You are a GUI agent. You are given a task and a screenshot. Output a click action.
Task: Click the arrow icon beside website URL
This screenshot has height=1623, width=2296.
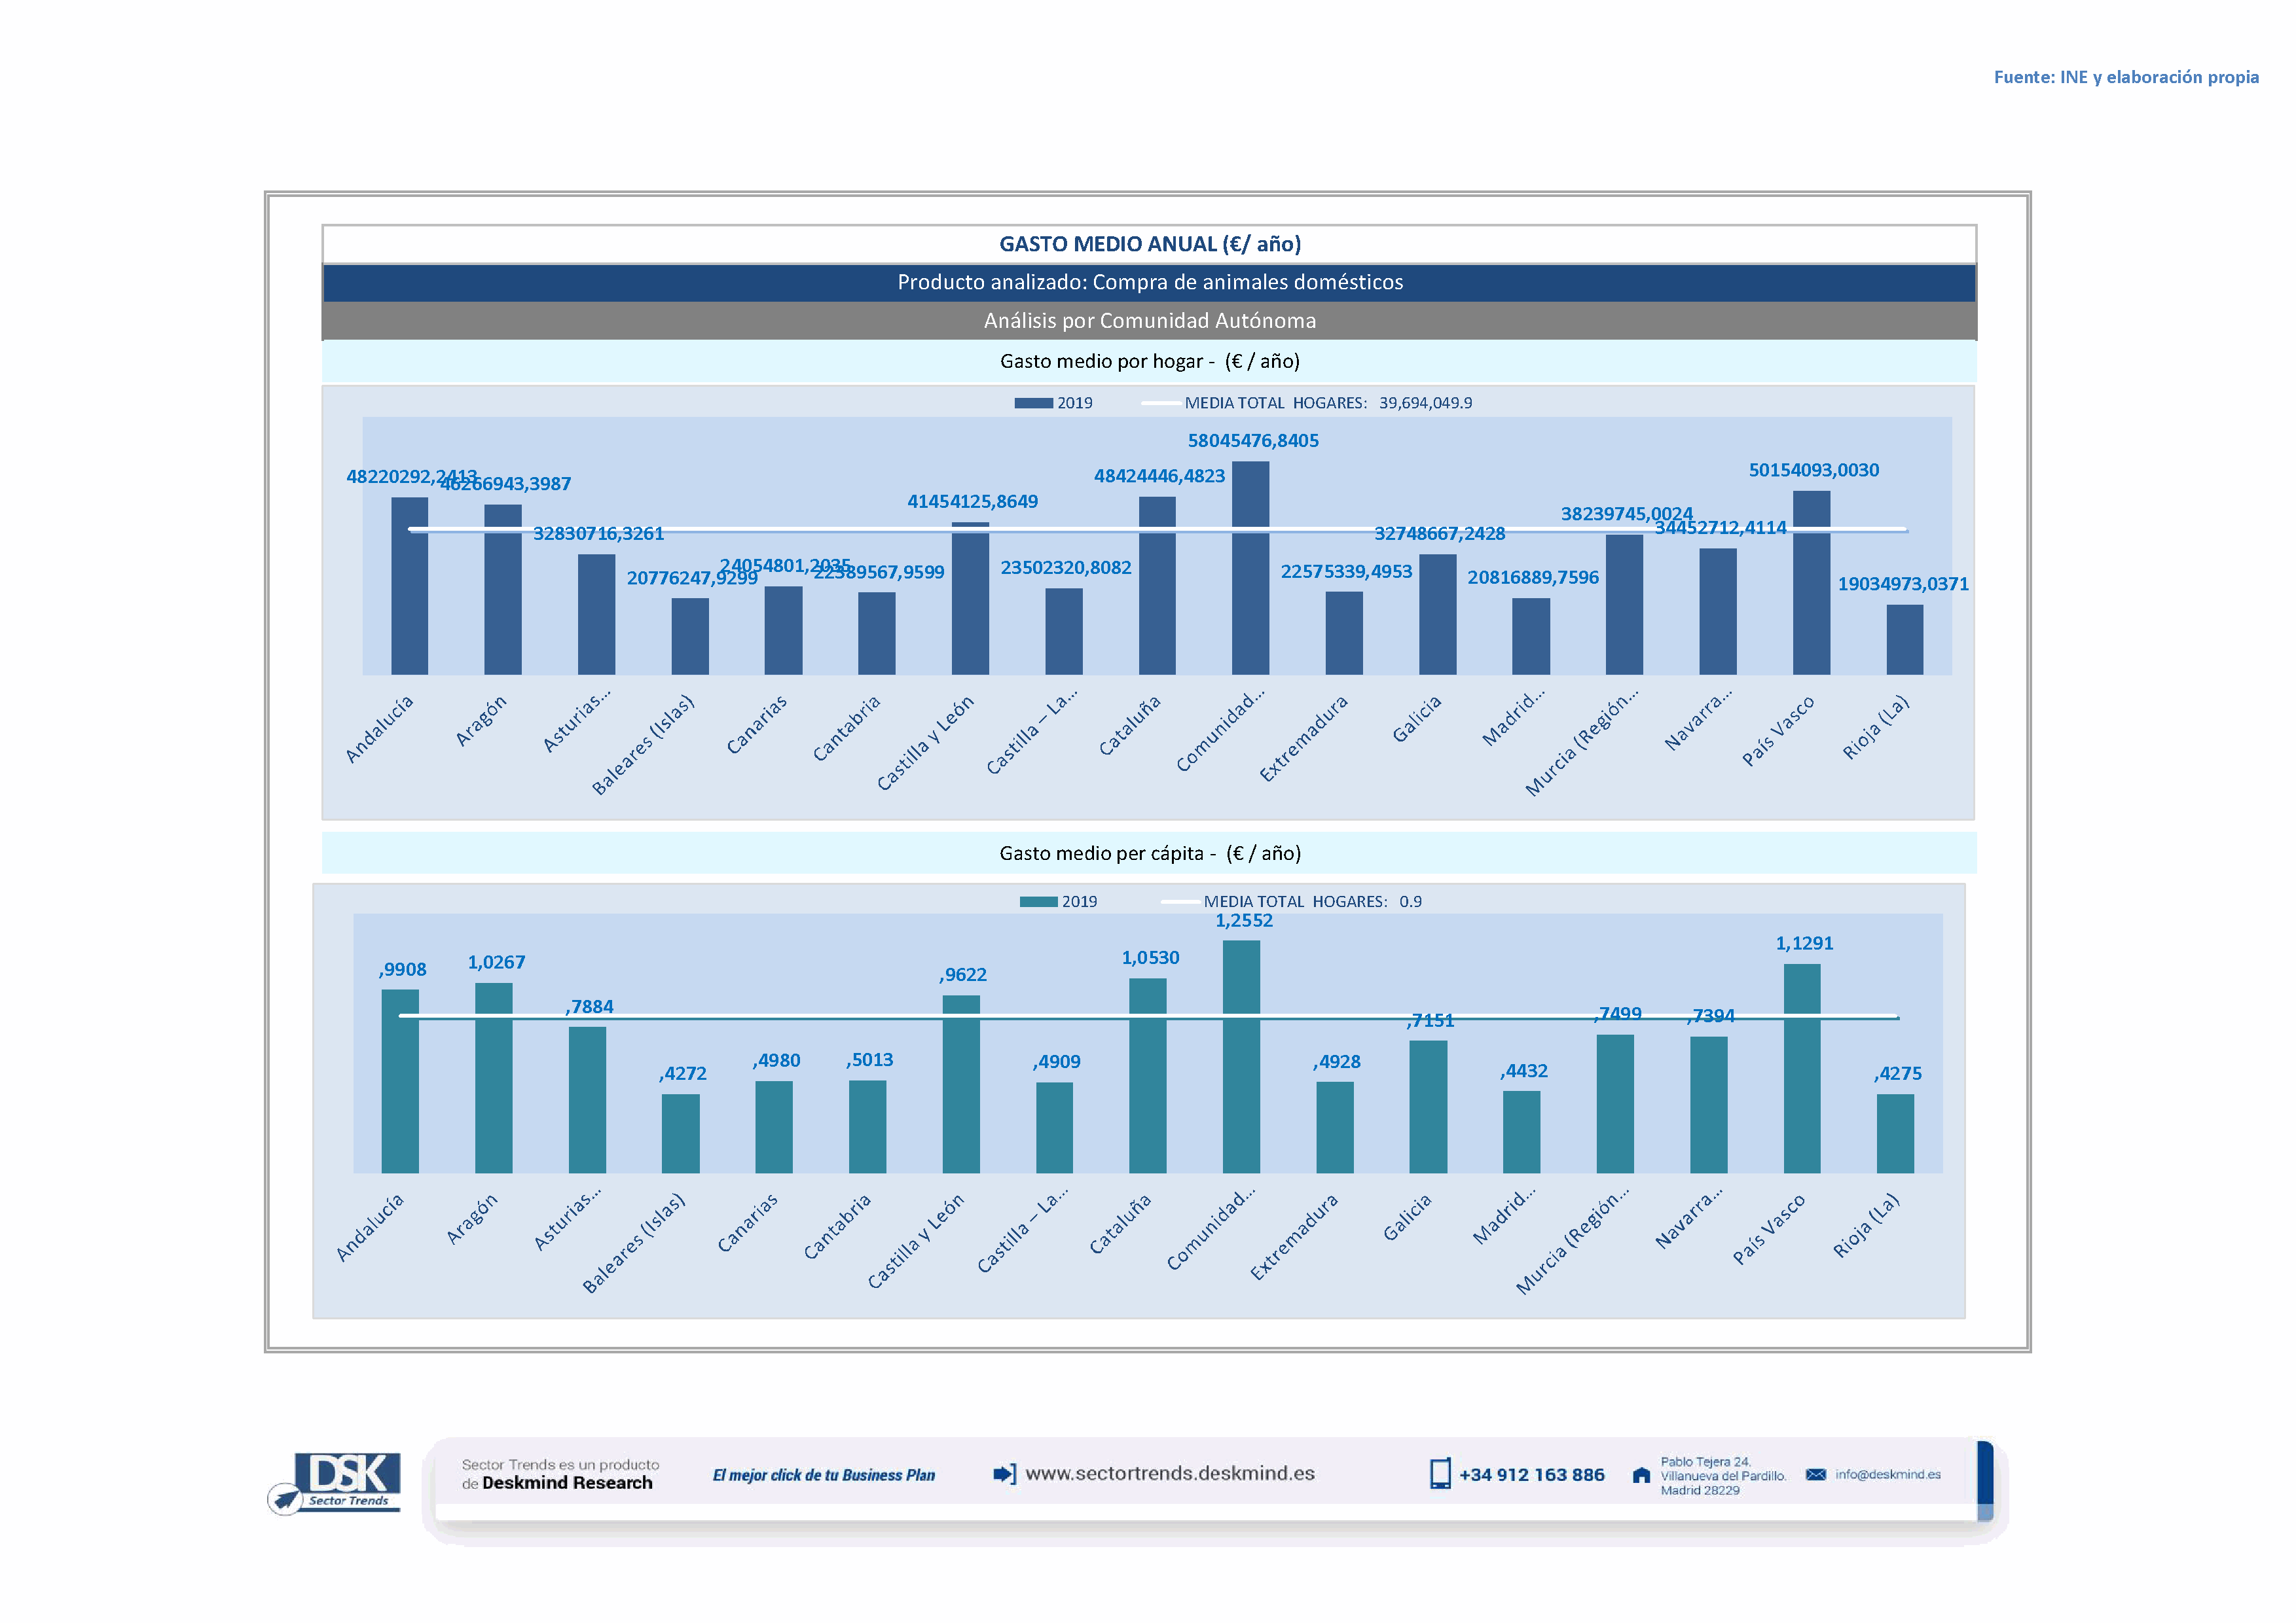[x=1004, y=1474]
